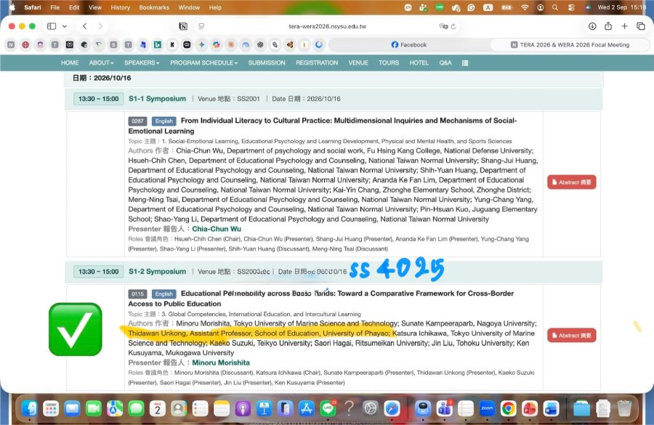Image resolution: width=654 pixels, height=425 pixels.
Task: Expand the PROGRAM SCHEDULE dropdown
Action: [204, 63]
